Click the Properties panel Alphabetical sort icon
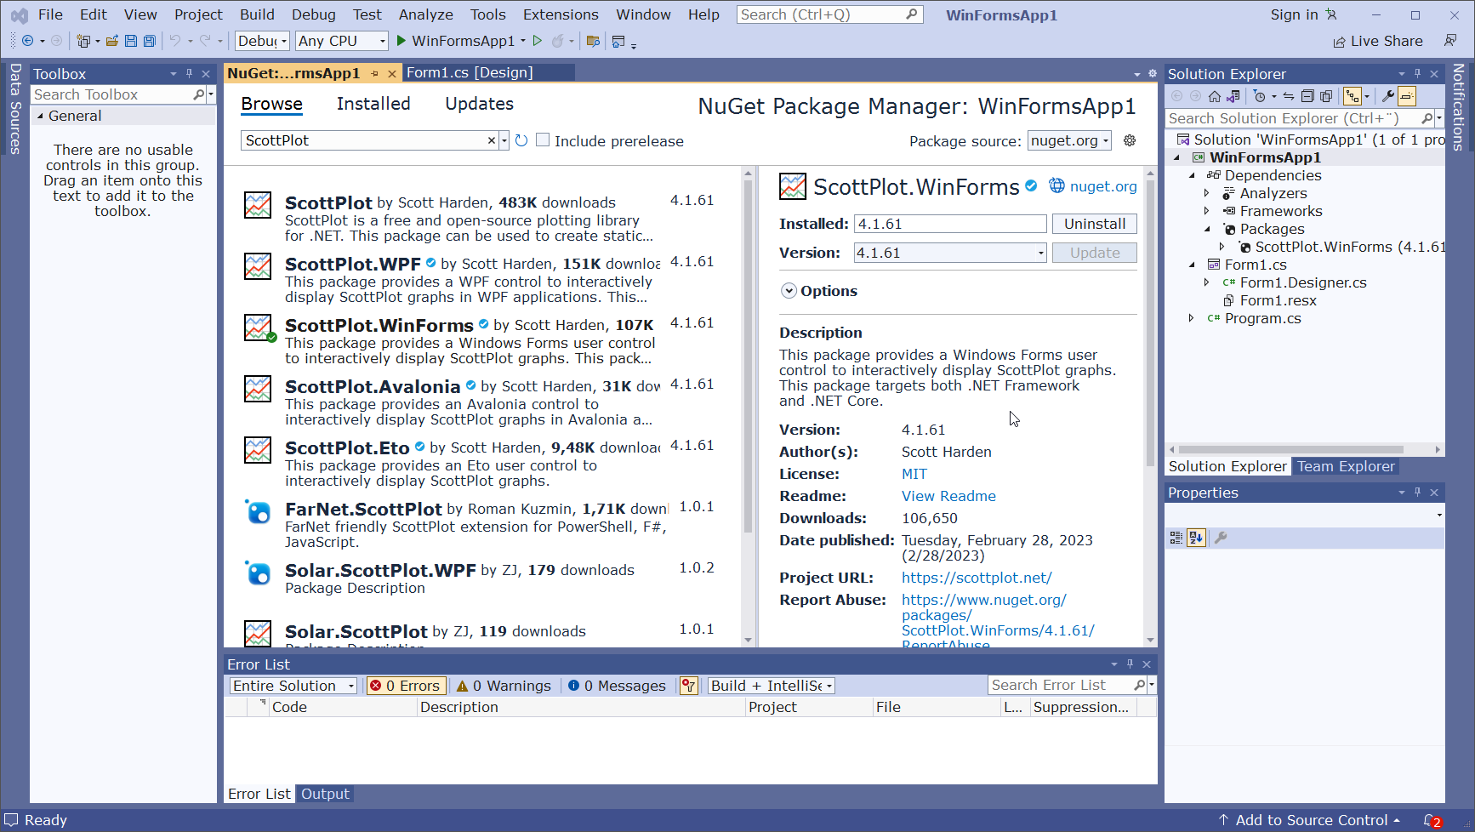 (x=1196, y=538)
